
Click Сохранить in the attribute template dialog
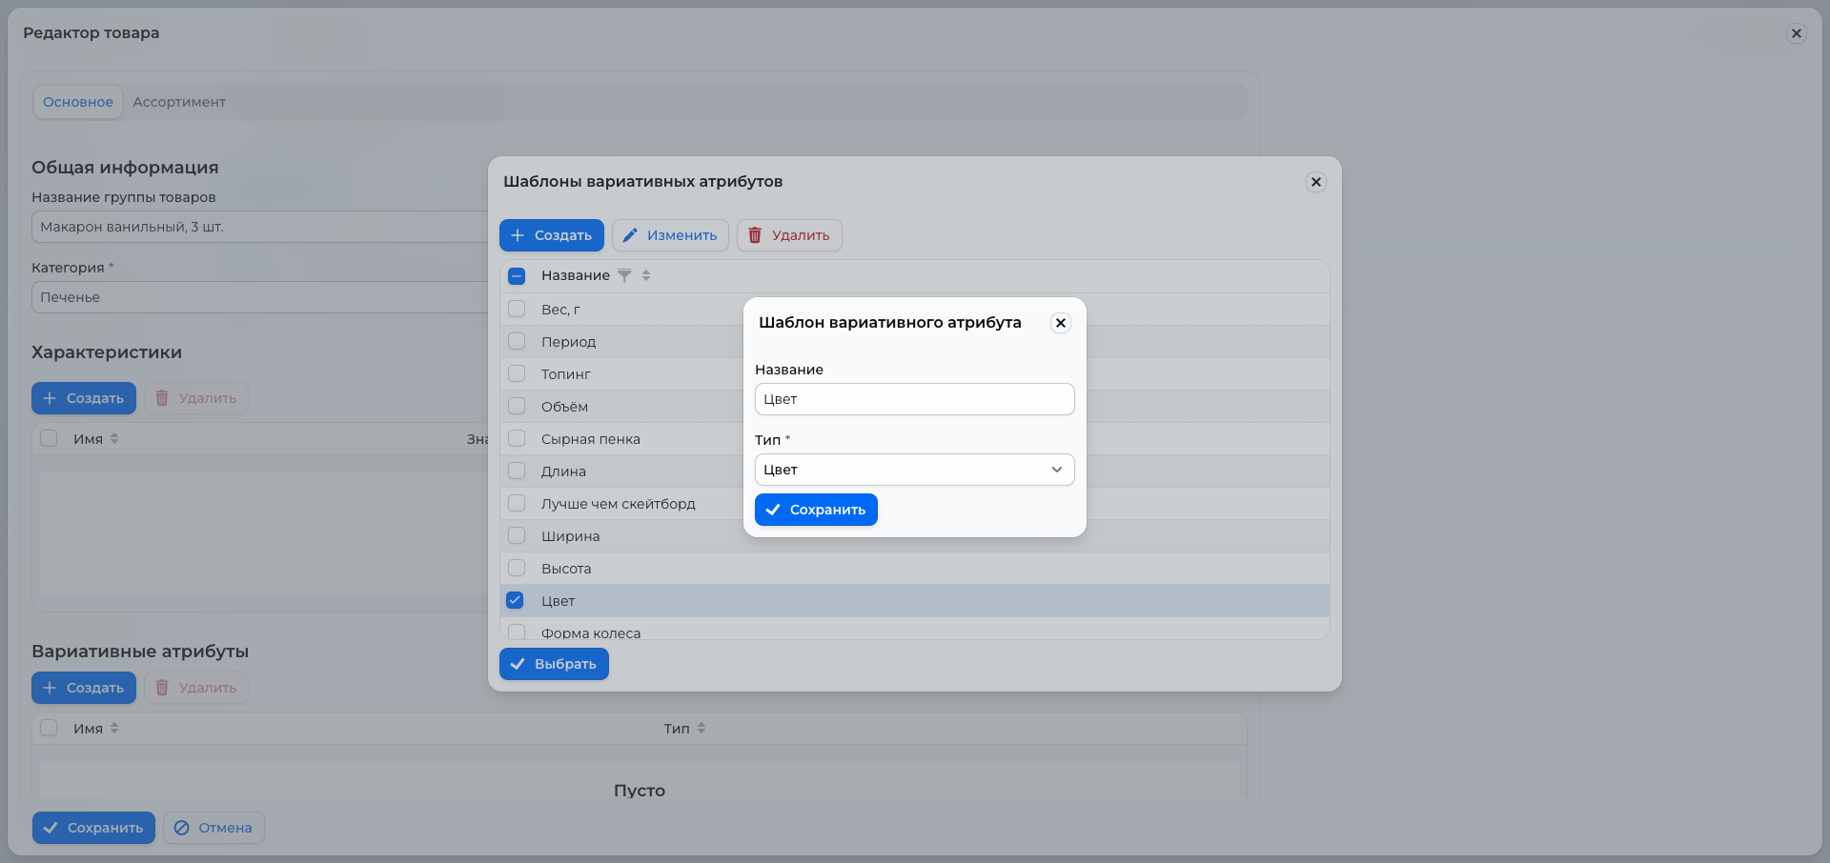816,510
